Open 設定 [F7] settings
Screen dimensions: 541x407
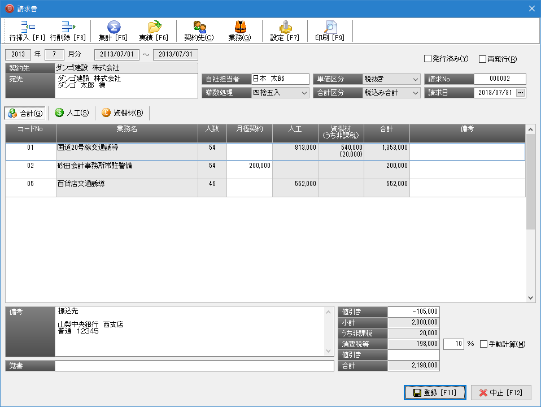[x=285, y=27]
